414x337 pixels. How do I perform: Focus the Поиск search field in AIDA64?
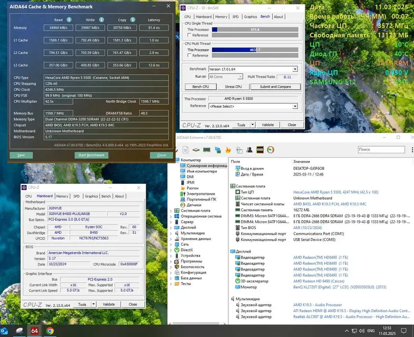381,149
